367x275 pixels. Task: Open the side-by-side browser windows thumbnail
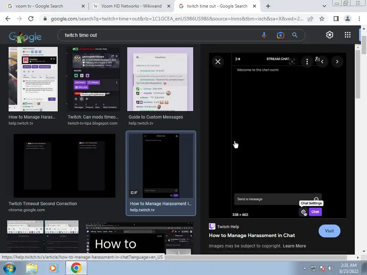[x=43, y=237]
